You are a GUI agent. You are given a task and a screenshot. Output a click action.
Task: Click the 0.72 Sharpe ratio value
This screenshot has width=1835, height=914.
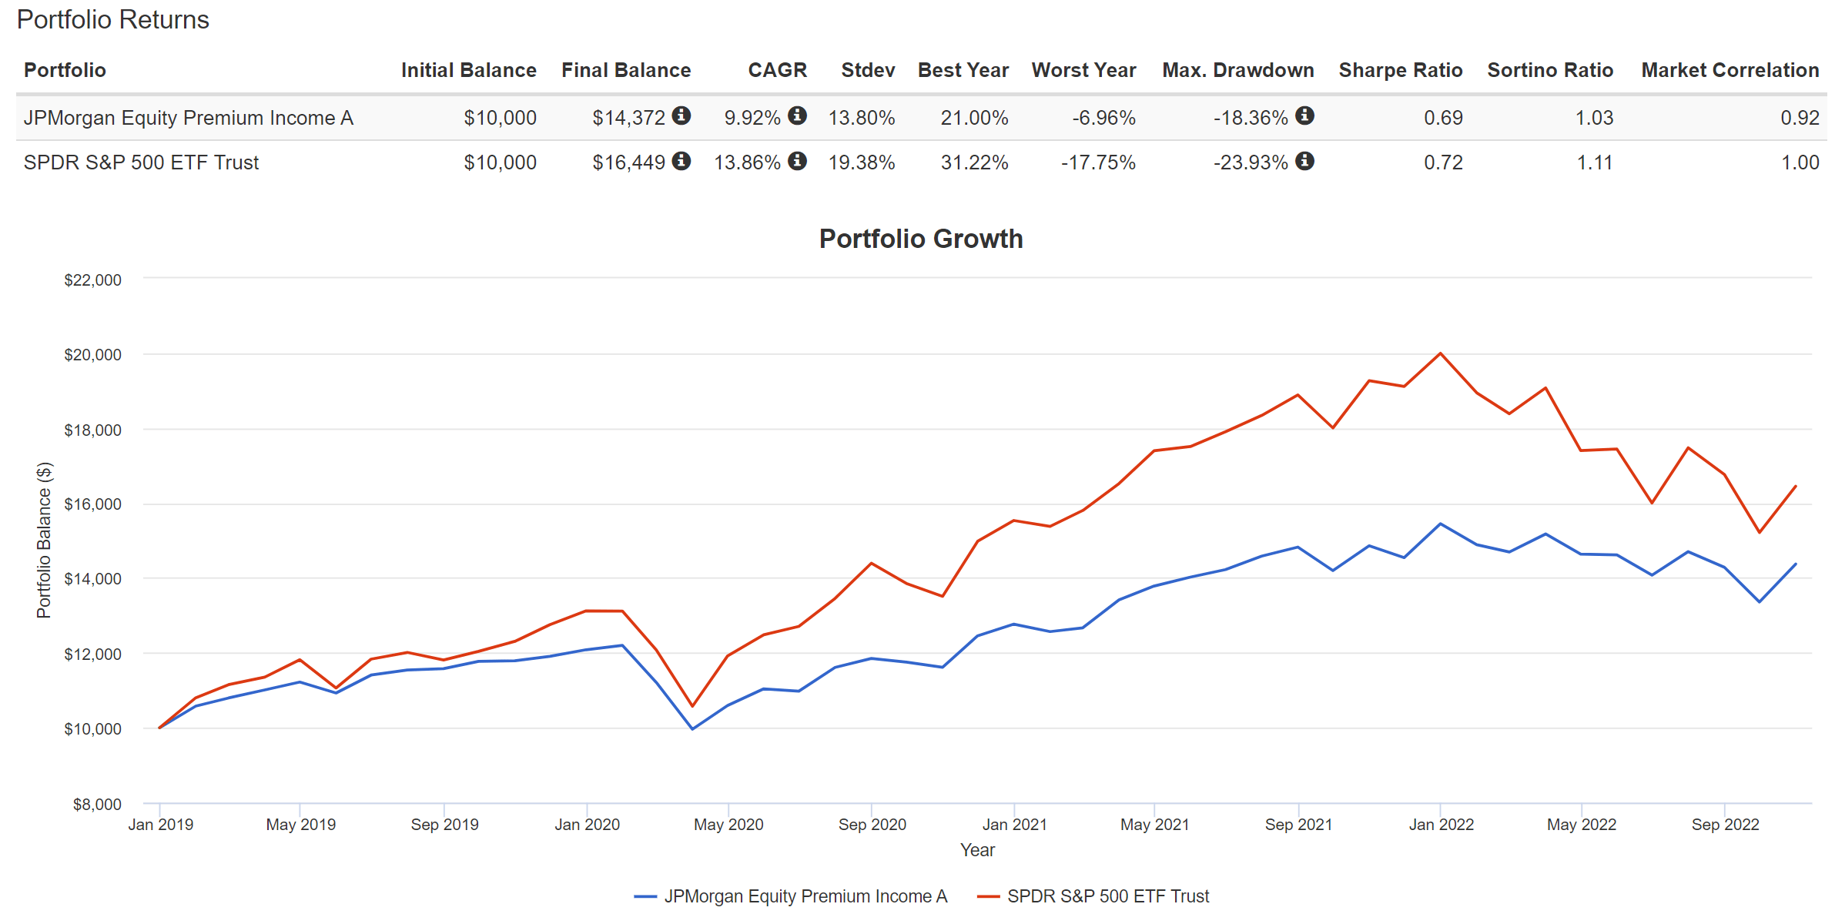[1443, 162]
